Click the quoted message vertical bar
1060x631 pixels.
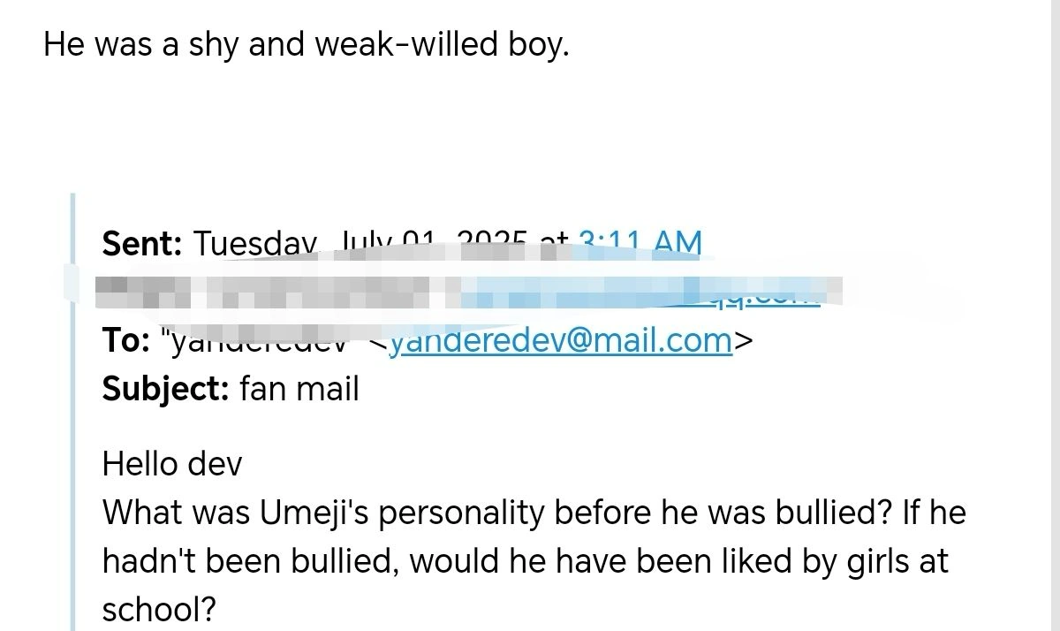point(74,407)
